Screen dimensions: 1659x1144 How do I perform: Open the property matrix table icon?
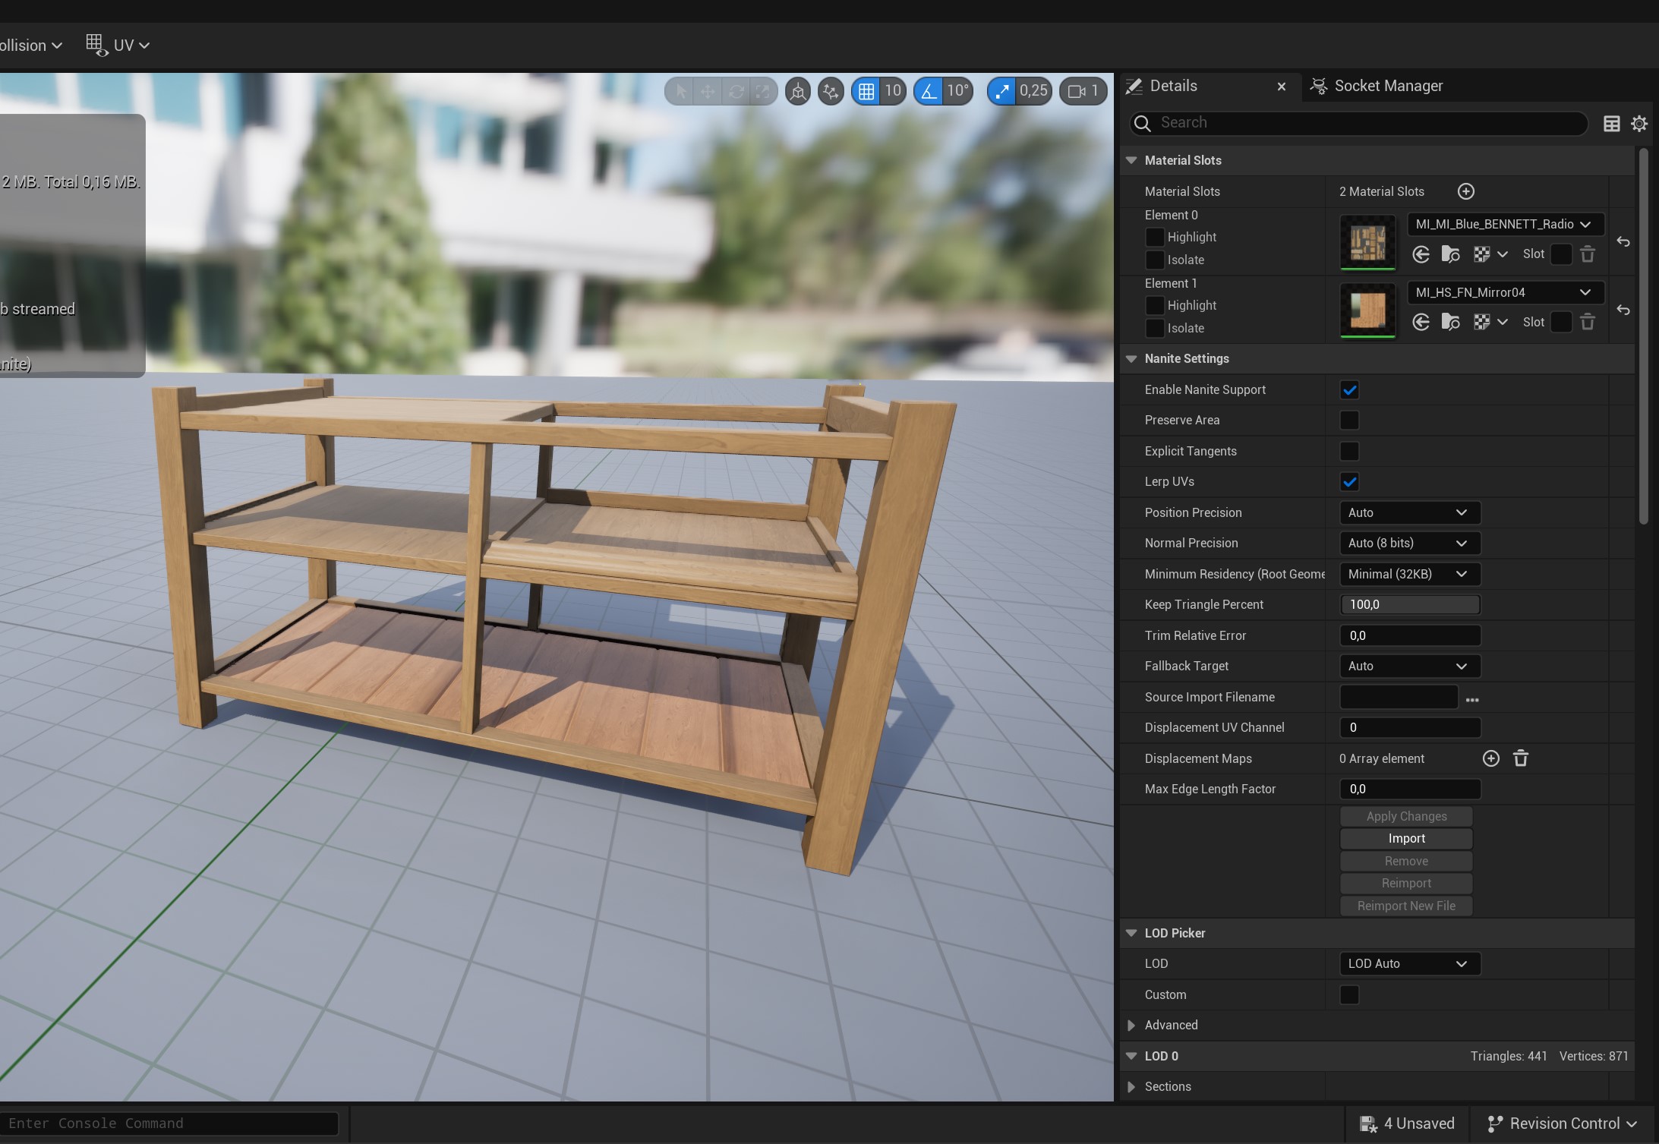pos(1611,124)
